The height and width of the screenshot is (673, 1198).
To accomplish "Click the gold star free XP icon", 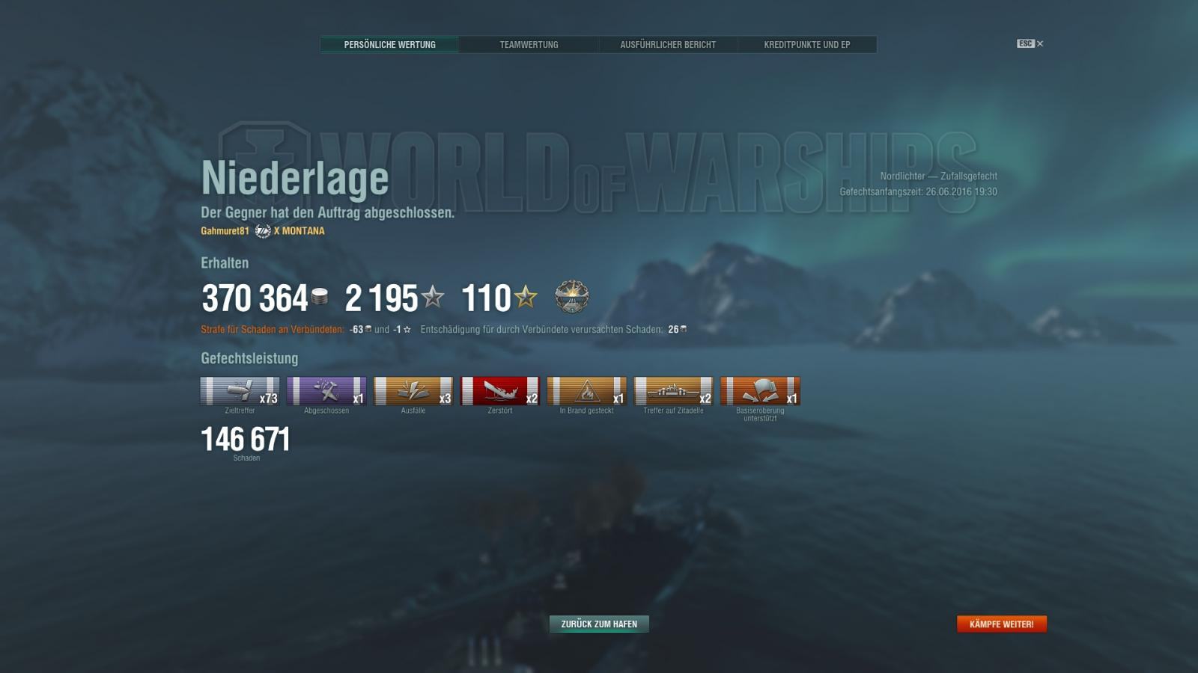I will pyautogui.click(x=526, y=297).
